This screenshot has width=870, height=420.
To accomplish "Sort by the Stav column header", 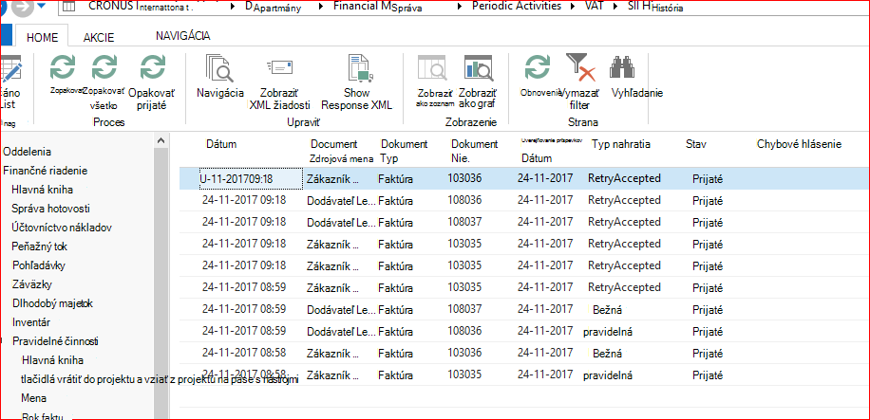I will click(x=696, y=145).
